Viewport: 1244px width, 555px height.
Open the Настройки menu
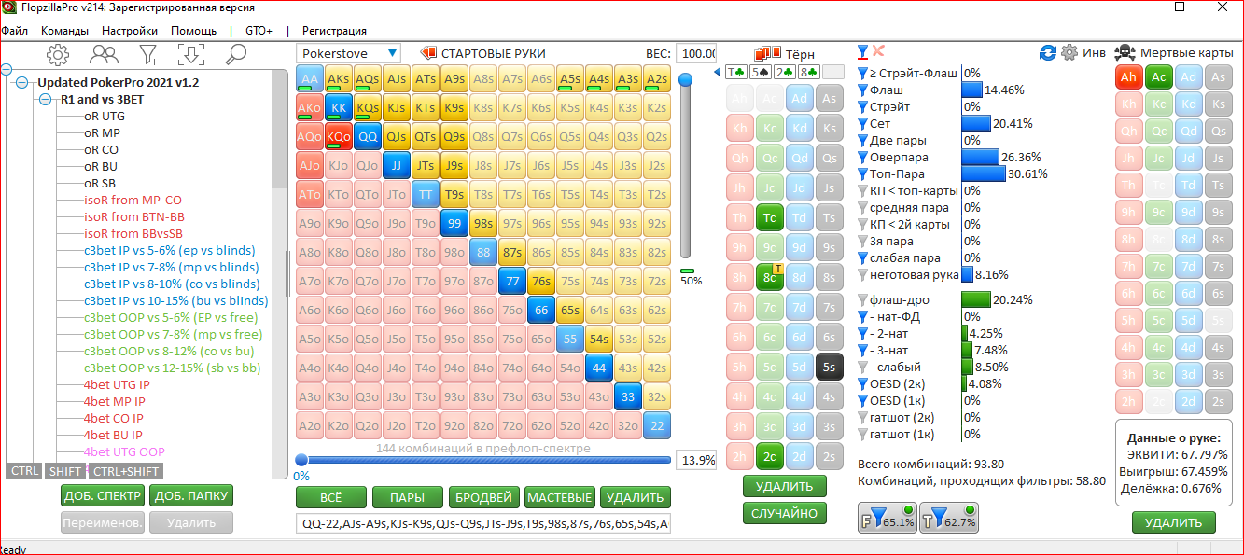tap(130, 31)
